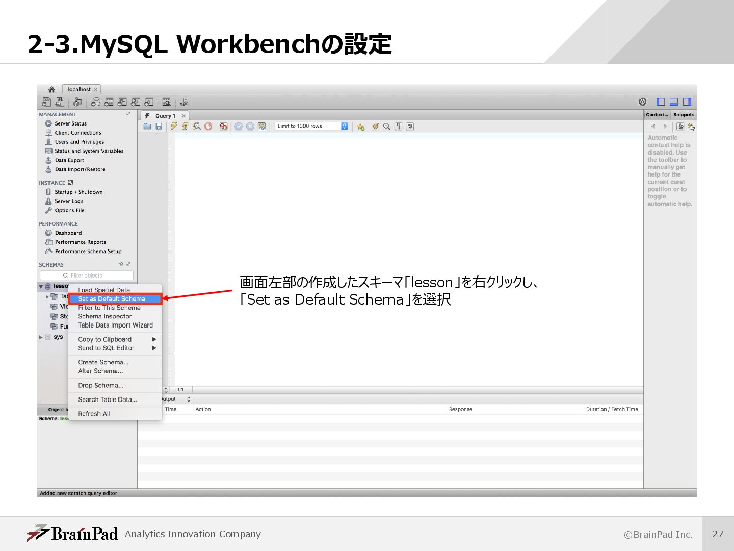Open Server Status

pyautogui.click(x=70, y=123)
